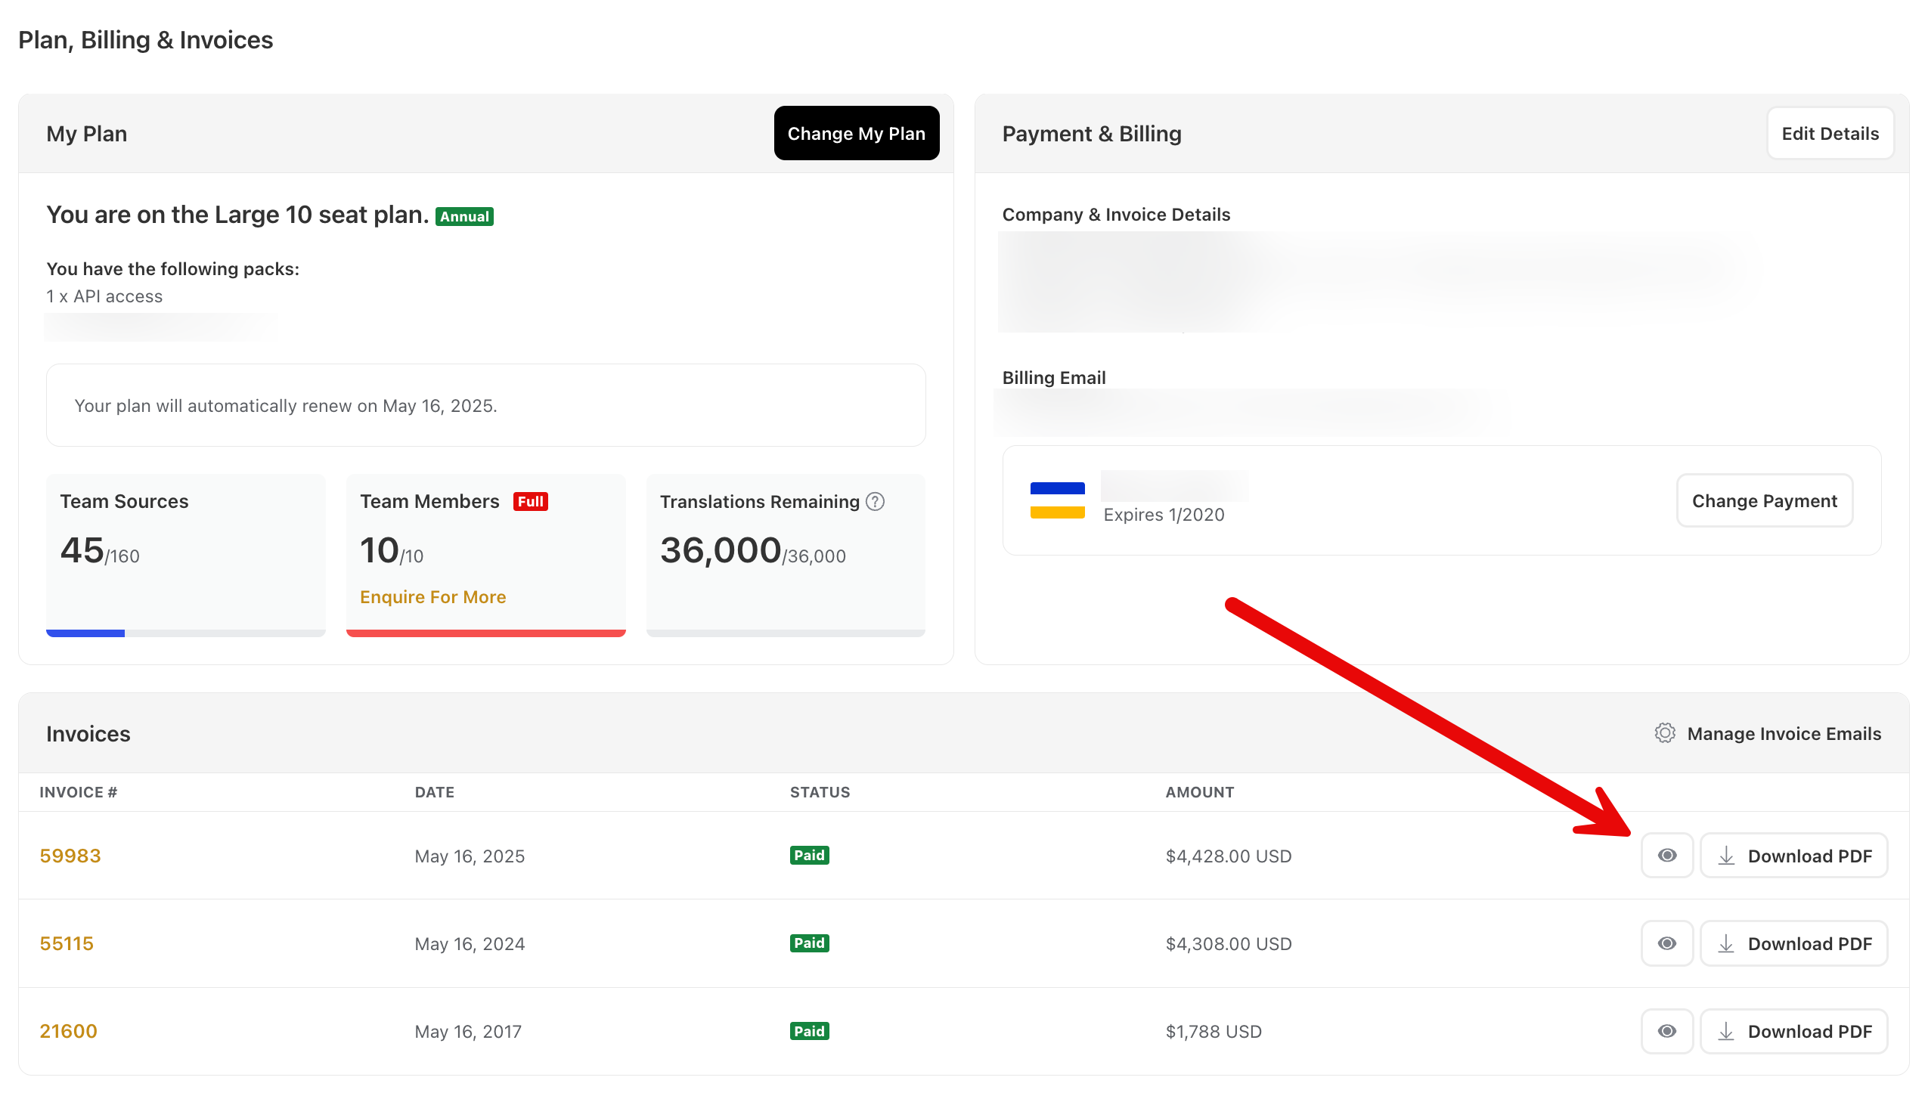Image resolution: width=1925 pixels, height=1099 pixels.
Task: Open Edit Details in Payment & Billing
Action: (x=1830, y=133)
